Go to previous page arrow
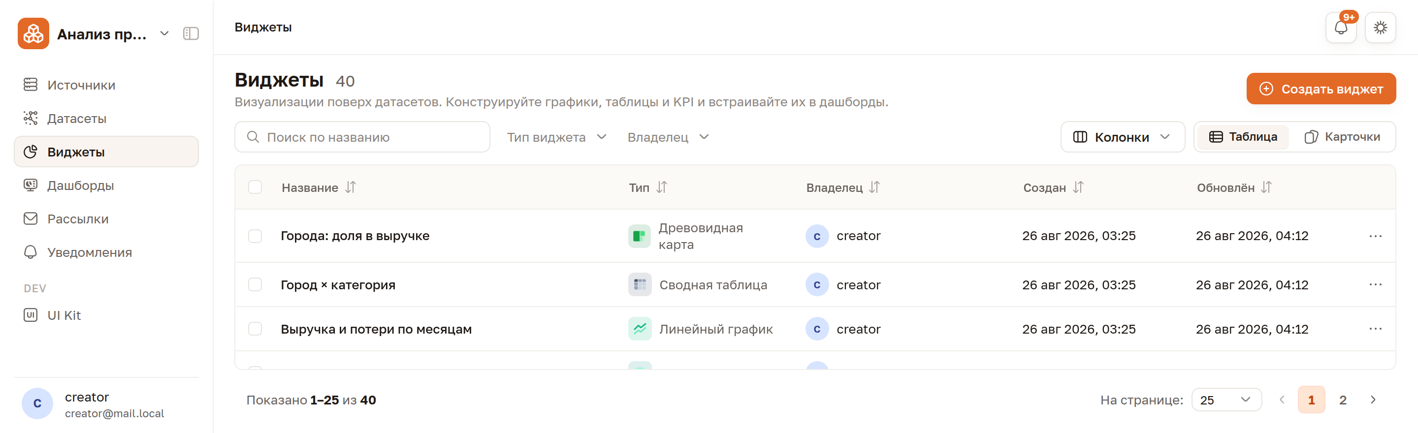Image resolution: width=1418 pixels, height=433 pixels. pos(1282,400)
